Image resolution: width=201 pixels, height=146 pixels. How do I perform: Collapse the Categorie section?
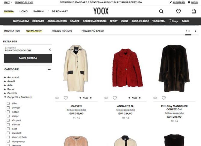49,69
